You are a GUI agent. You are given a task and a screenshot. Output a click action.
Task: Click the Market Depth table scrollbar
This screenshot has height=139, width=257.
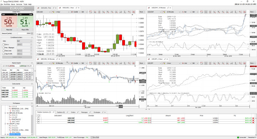[32, 76]
